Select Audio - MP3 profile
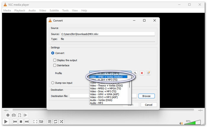This screenshot has width=207, height=127. [109, 103]
